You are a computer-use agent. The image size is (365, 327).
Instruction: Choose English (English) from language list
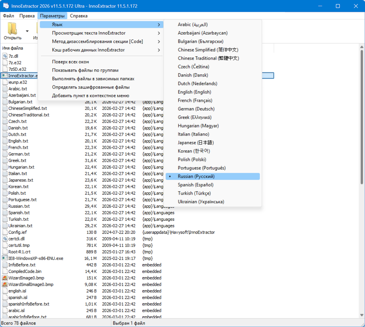[x=194, y=92]
